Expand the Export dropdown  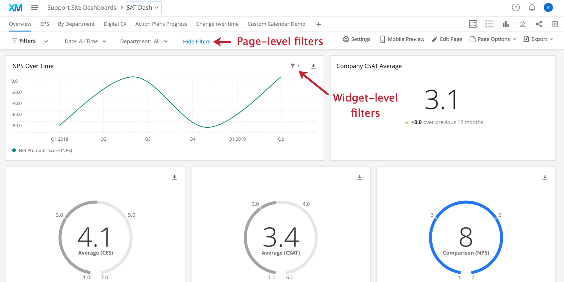538,39
